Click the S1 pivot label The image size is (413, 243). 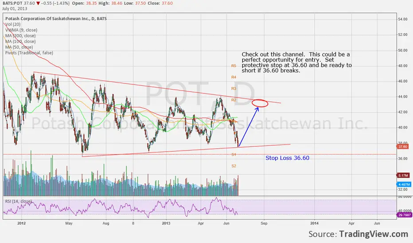[234, 155]
